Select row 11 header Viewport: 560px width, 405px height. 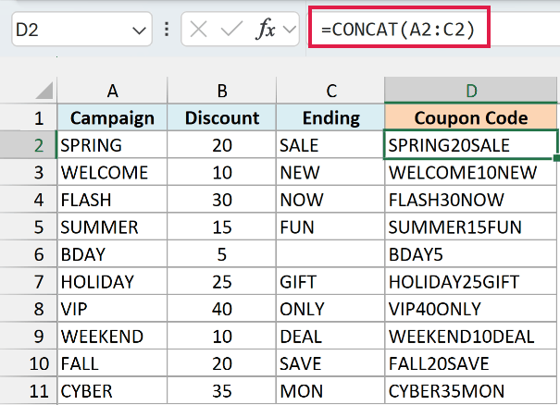(28, 391)
